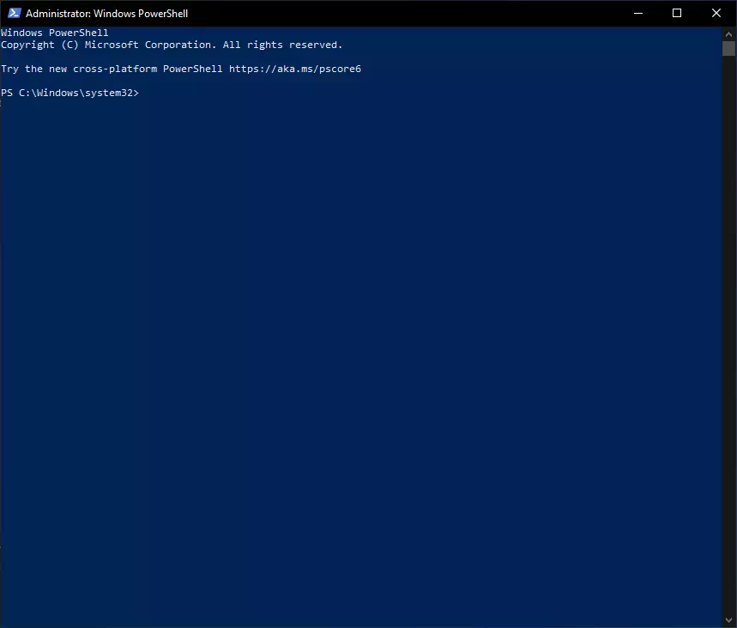Click the 'Try the new cross-platform PowerShell' text
The image size is (737, 628).
pyautogui.click(x=112, y=69)
